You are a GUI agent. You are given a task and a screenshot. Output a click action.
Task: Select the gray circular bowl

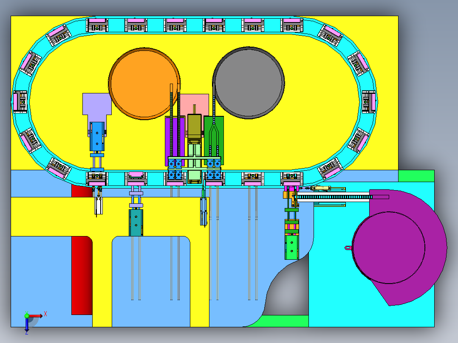point(249,83)
